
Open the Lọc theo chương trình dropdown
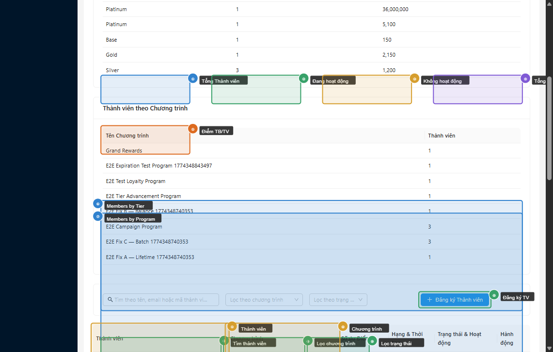tap(264, 300)
